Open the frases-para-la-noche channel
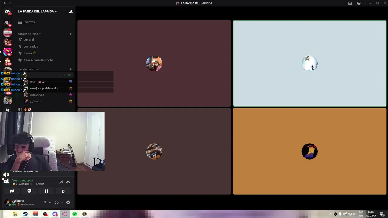Image resolution: width=388 pixels, height=218 pixels. (45, 60)
